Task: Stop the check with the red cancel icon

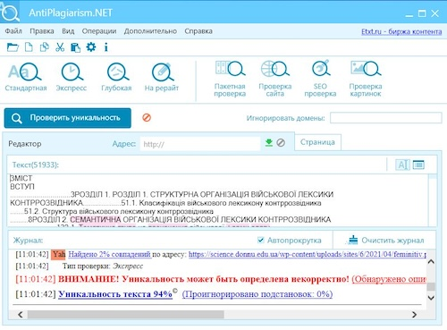Action: (147, 117)
